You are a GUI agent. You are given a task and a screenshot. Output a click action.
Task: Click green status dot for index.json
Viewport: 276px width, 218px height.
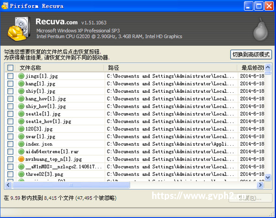click(21, 144)
